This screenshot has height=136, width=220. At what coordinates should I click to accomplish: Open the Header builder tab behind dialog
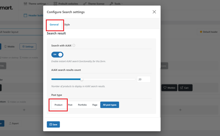tap(33, 15)
